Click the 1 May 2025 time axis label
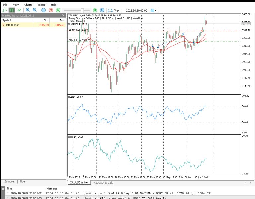 click(74, 177)
